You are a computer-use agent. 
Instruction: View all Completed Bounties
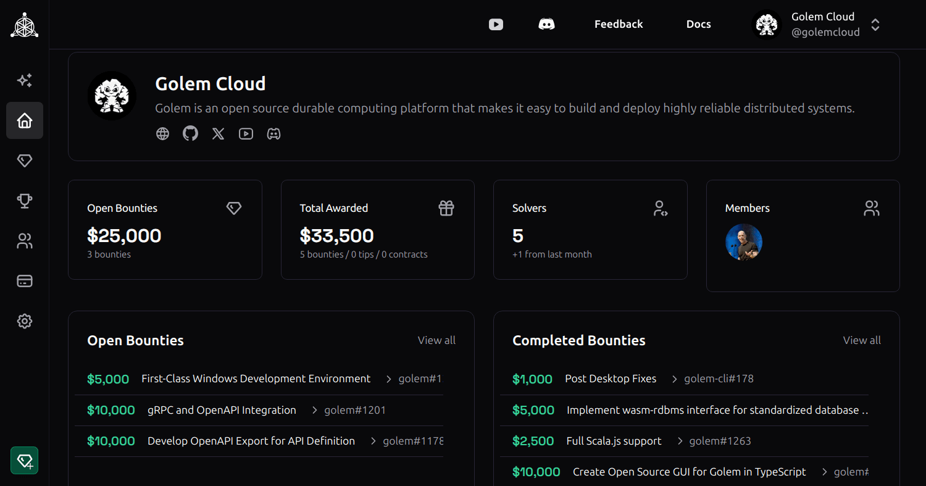click(x=862, y=340)
